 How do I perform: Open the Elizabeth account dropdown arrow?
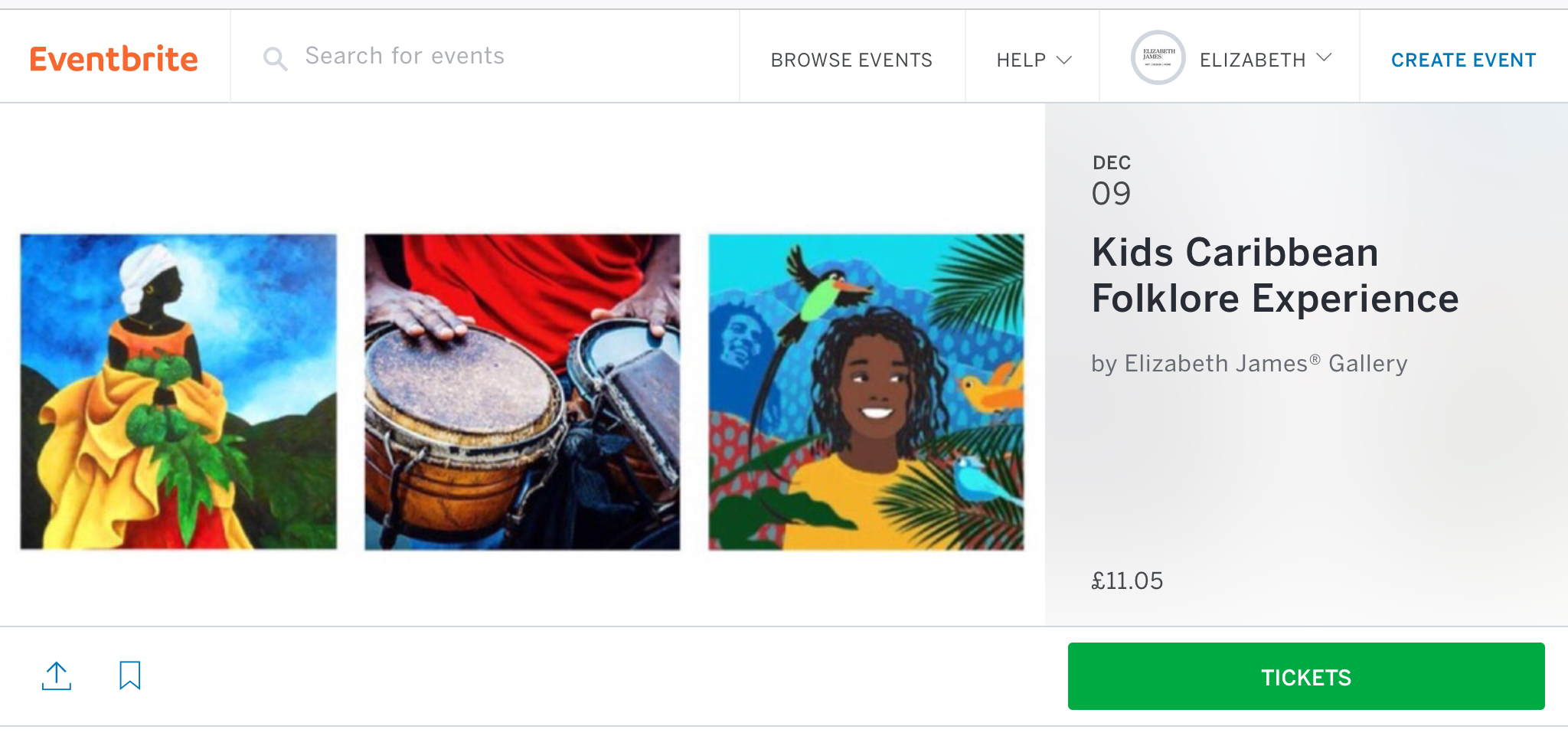point(1325,57)
